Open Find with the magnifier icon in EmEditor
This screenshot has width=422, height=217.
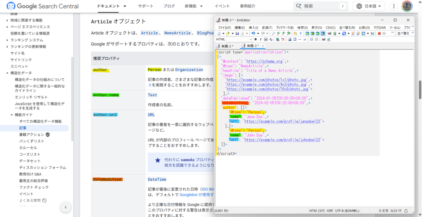[x=274, y=33]
